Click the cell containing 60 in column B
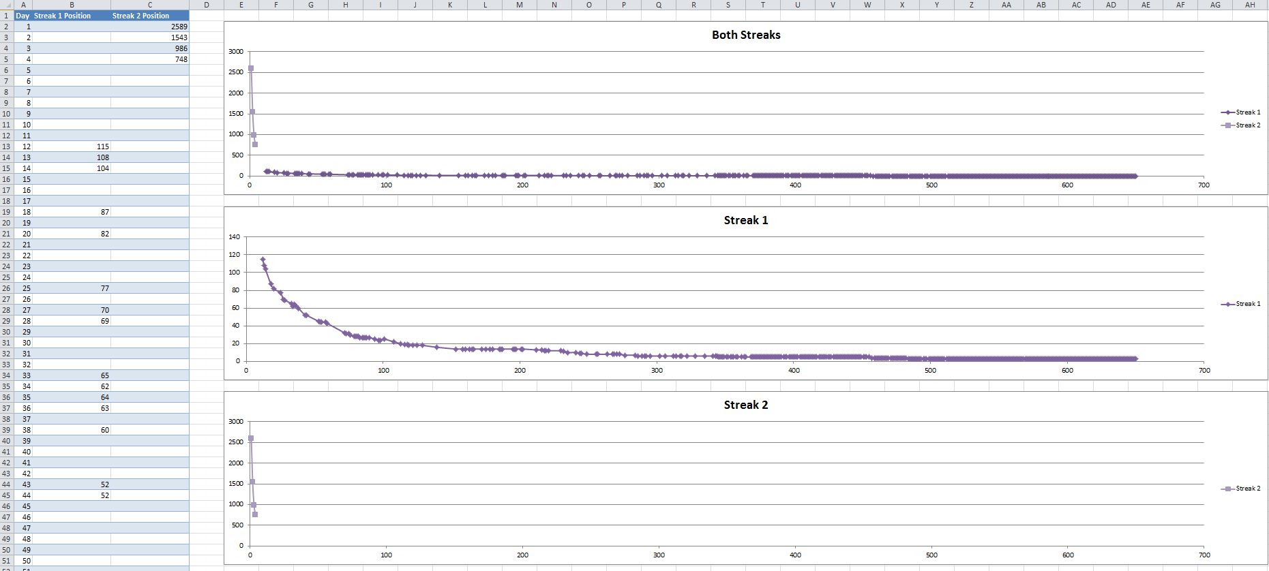The width and height of the screenshot is (1269, 571). pyautogui.click(x=71, y=430)
